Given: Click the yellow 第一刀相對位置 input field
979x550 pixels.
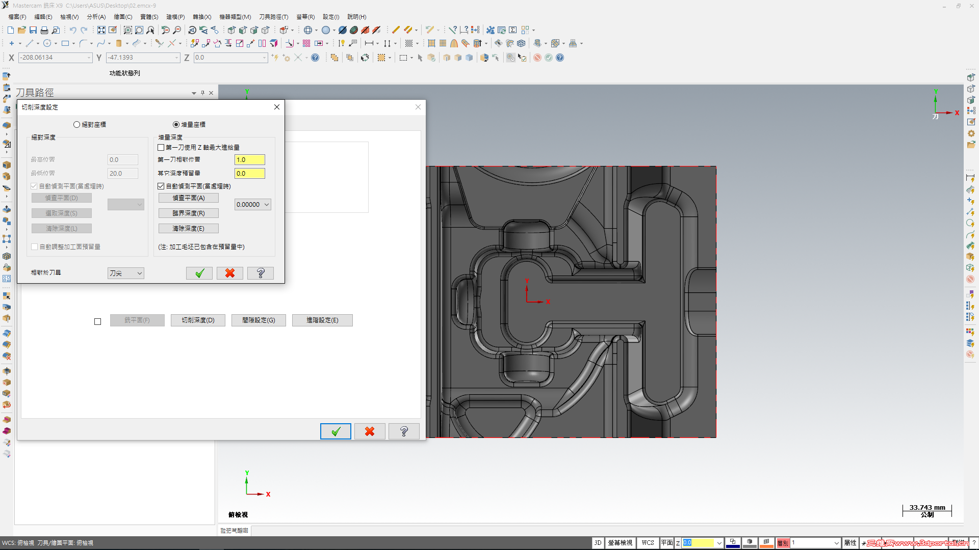Looking at the screenshot, I should pos(249,159).
